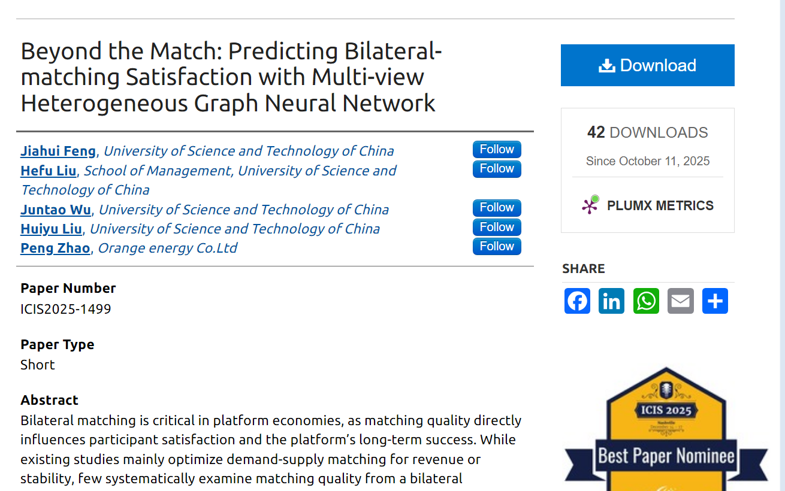Share paper through WhatsApp icon
This screenshot has width=785, height=491.
pos(646,301)
